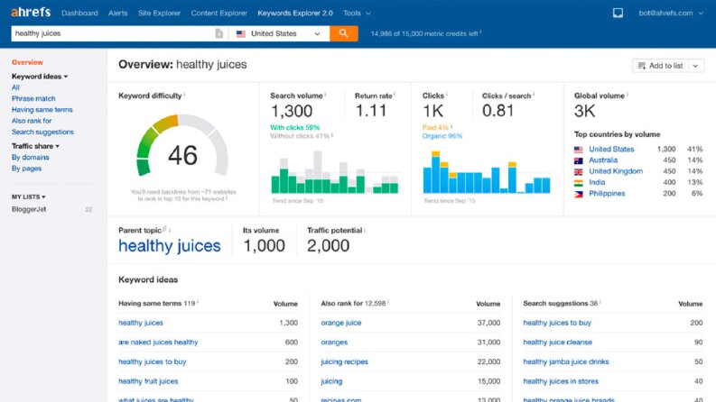Open By pages traffic share
The width and height of the screenshot is (716, 402).
(x=26, y=169)
